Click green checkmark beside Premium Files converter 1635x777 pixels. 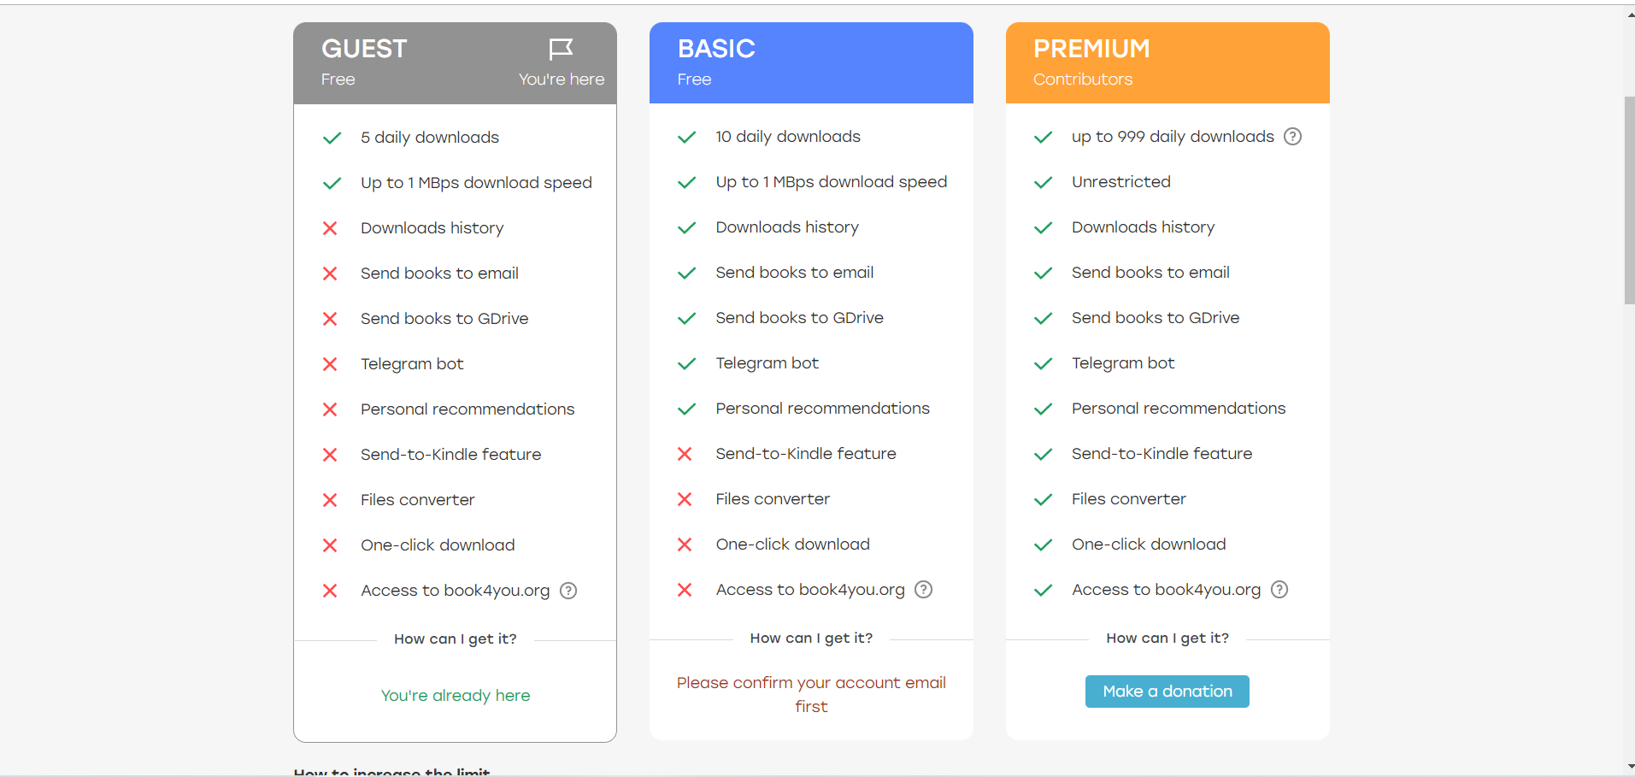click(1044, 500)
